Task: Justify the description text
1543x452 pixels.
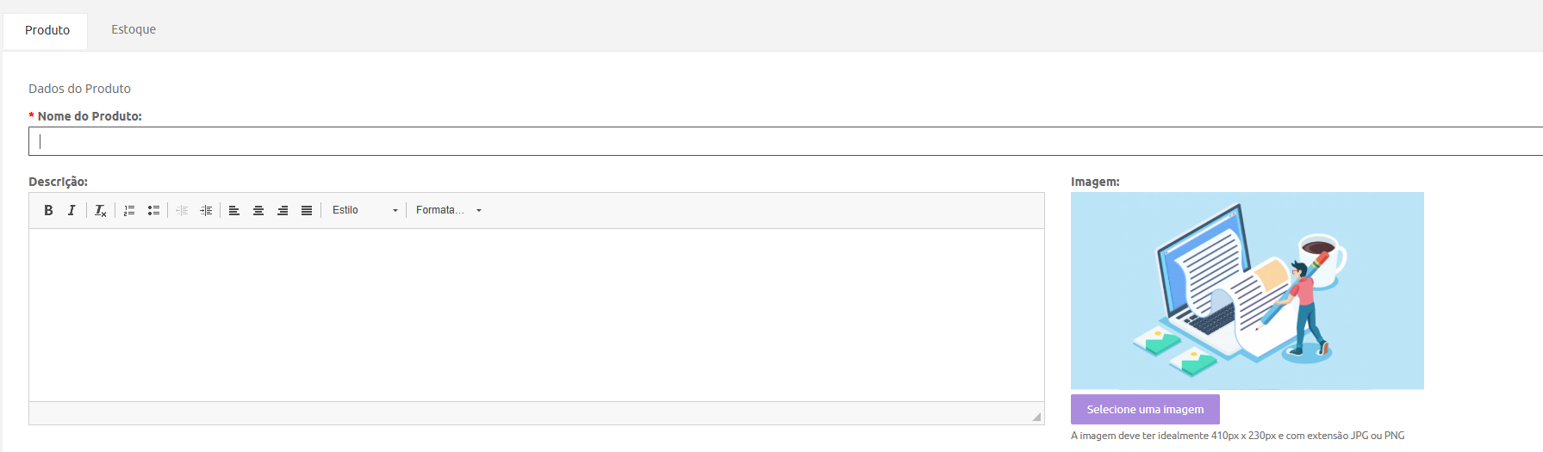Action: (306, 210)
